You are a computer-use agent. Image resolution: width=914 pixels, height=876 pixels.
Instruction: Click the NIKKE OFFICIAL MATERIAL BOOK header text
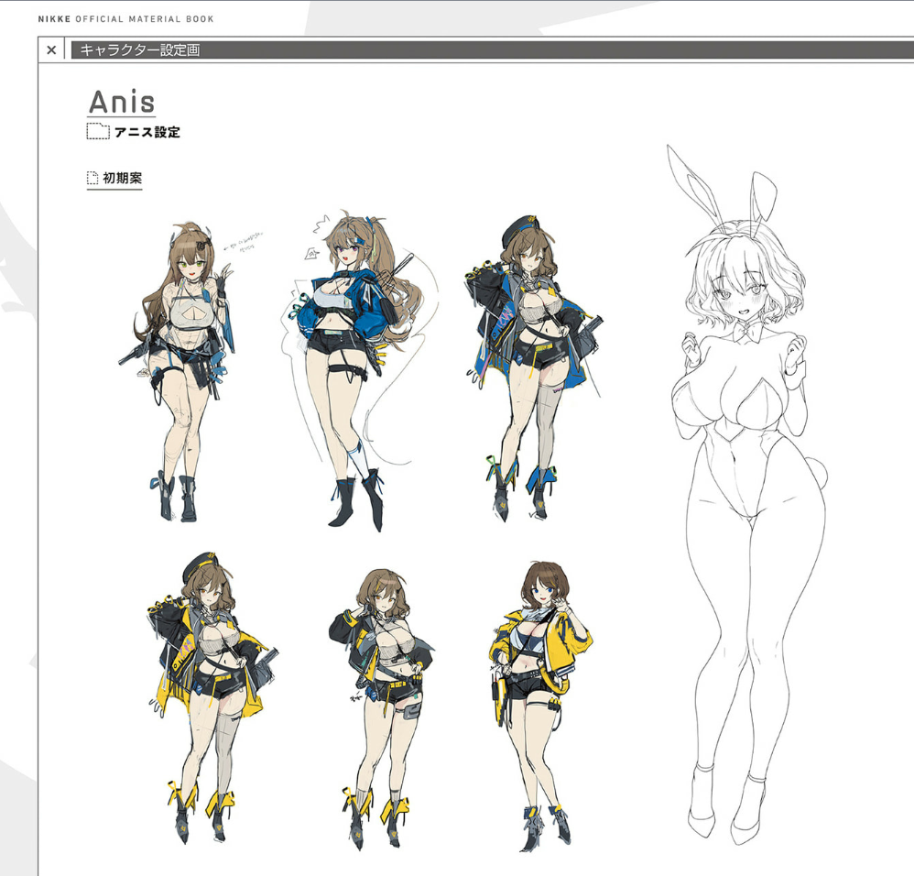click(x=125, y=19)
